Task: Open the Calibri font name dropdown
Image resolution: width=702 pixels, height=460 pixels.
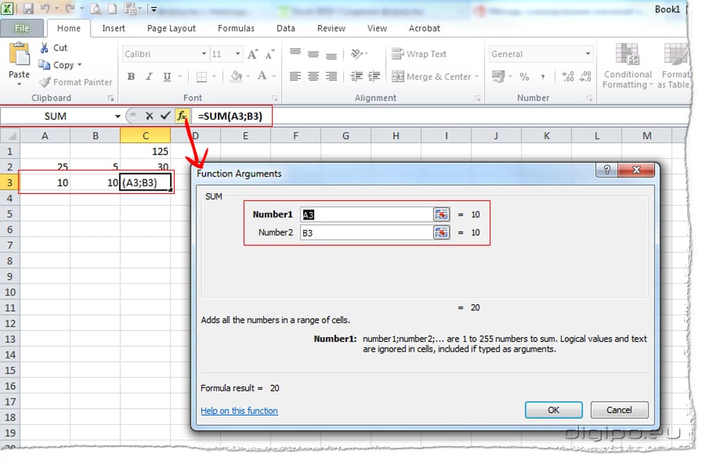Action: tap(204, 54)
